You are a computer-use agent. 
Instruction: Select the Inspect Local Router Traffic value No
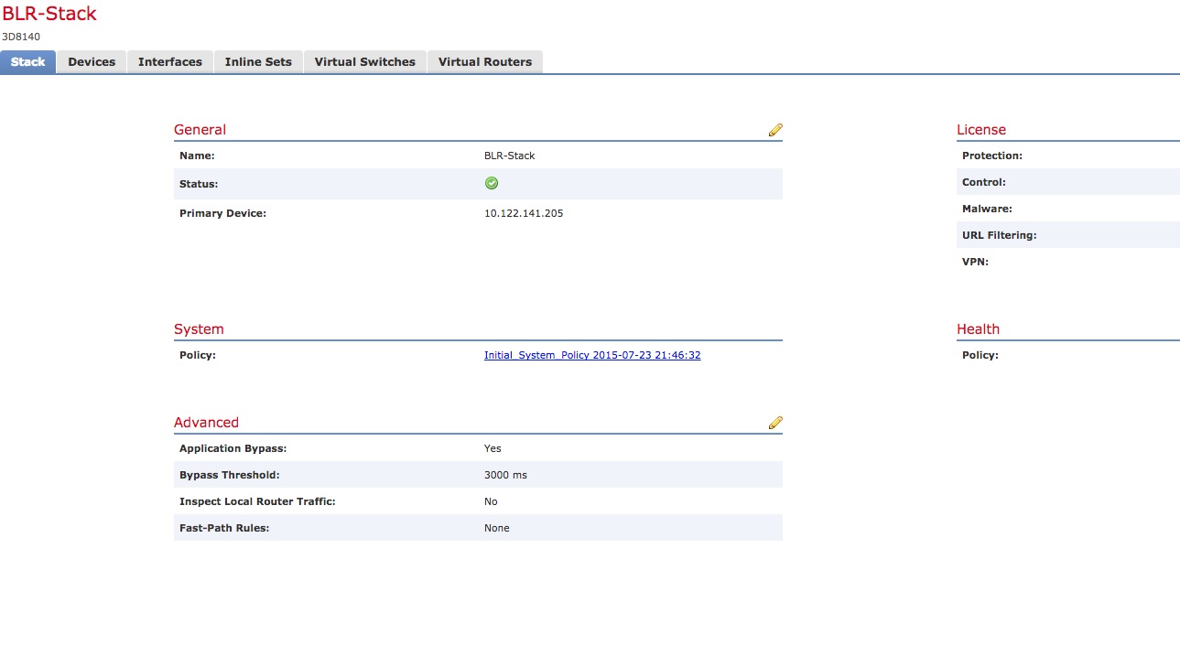click(491, 501)
